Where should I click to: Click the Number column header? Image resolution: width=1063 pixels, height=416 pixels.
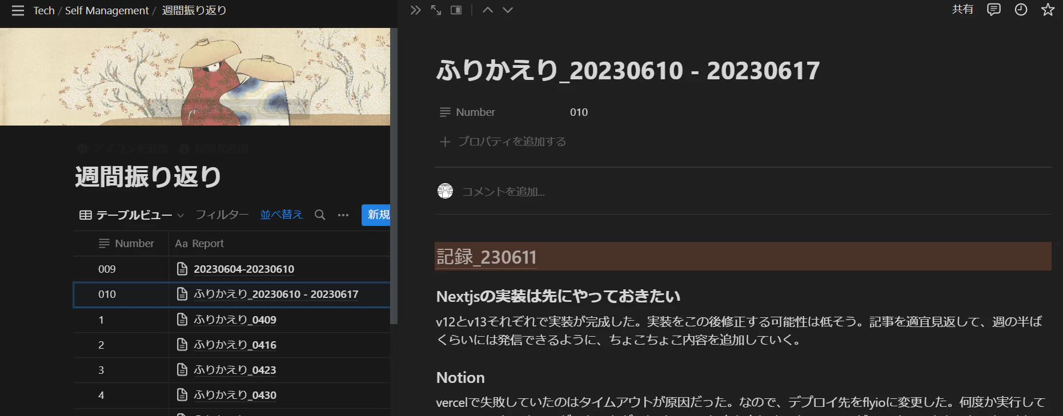[x=121, y=244]
